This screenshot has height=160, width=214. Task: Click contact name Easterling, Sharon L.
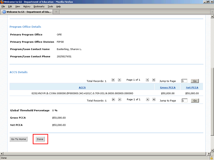pos(69,49)
